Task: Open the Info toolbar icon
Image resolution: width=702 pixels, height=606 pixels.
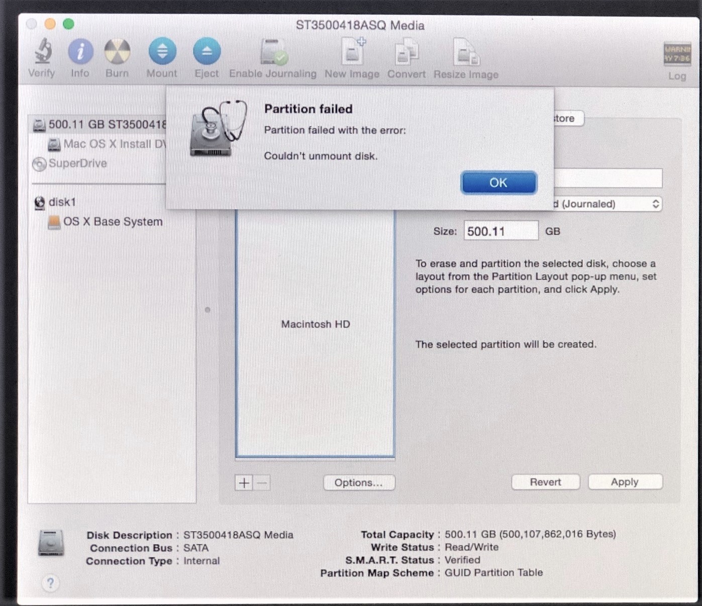Action: pyautogui.click(x=80, y=52)
